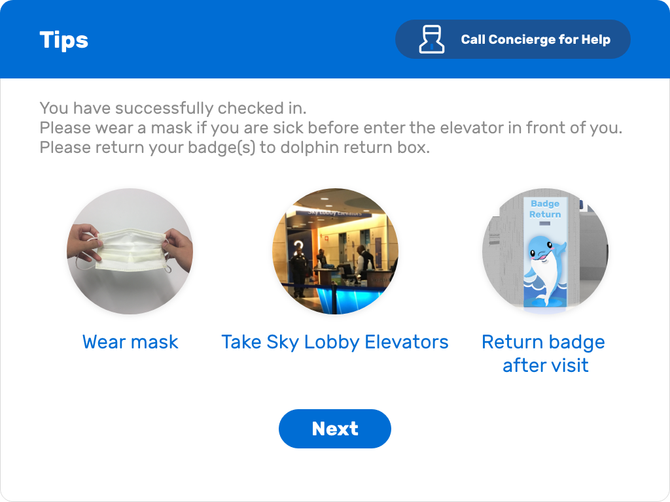Click the Wear mask label

(130, 342)
